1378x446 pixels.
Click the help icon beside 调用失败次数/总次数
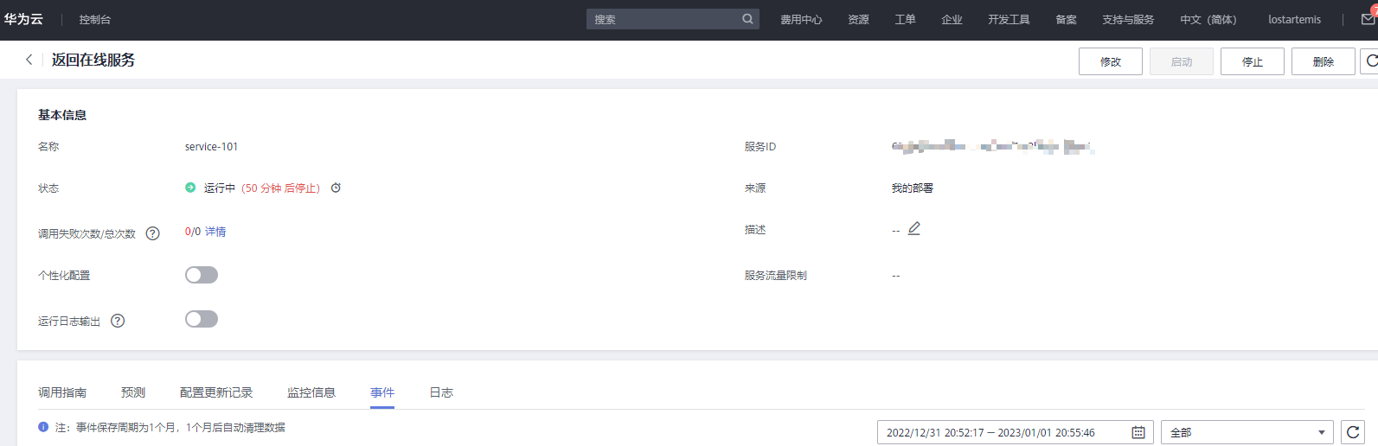point(153,233)
